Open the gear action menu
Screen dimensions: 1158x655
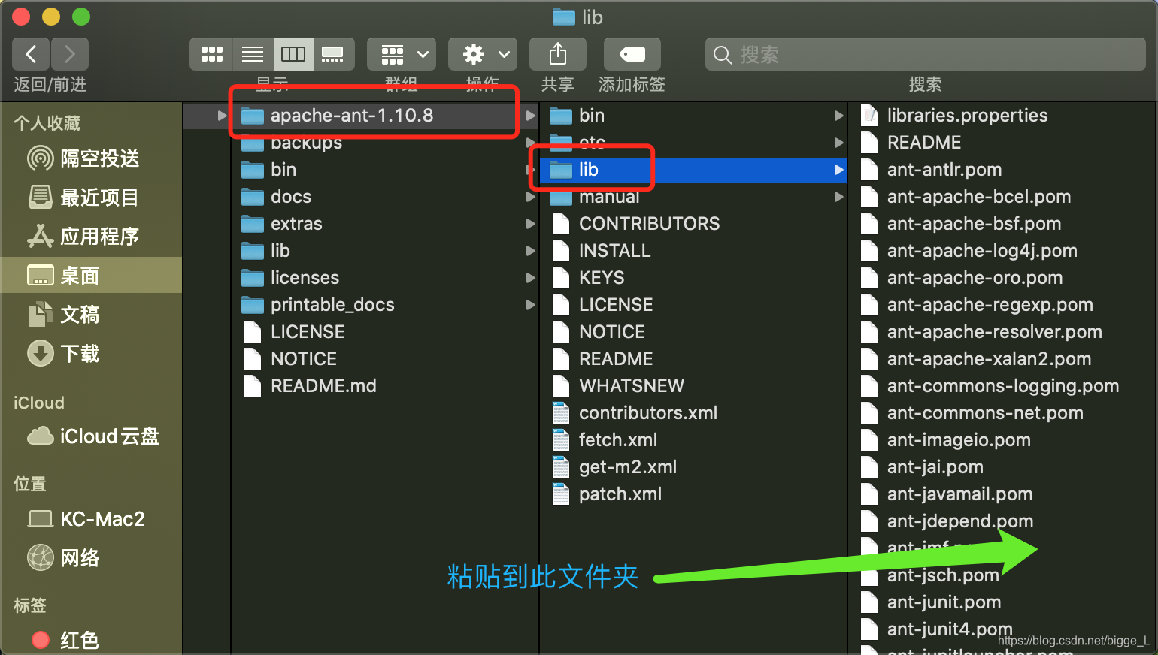pyautogui.click(x=483, y=54)
